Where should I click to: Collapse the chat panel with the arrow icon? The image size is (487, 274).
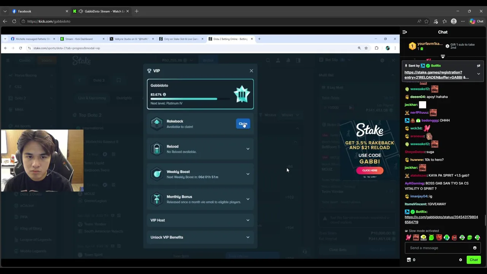(x=405, y=32)
